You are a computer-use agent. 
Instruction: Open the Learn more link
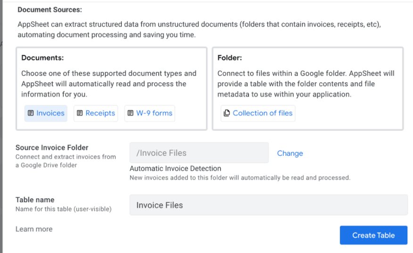[34, 229]
